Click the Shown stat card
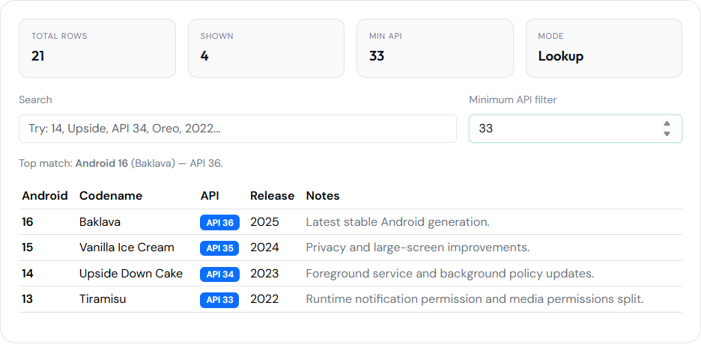Viewport: 701px width, 344px height. (x=266, y=48)
